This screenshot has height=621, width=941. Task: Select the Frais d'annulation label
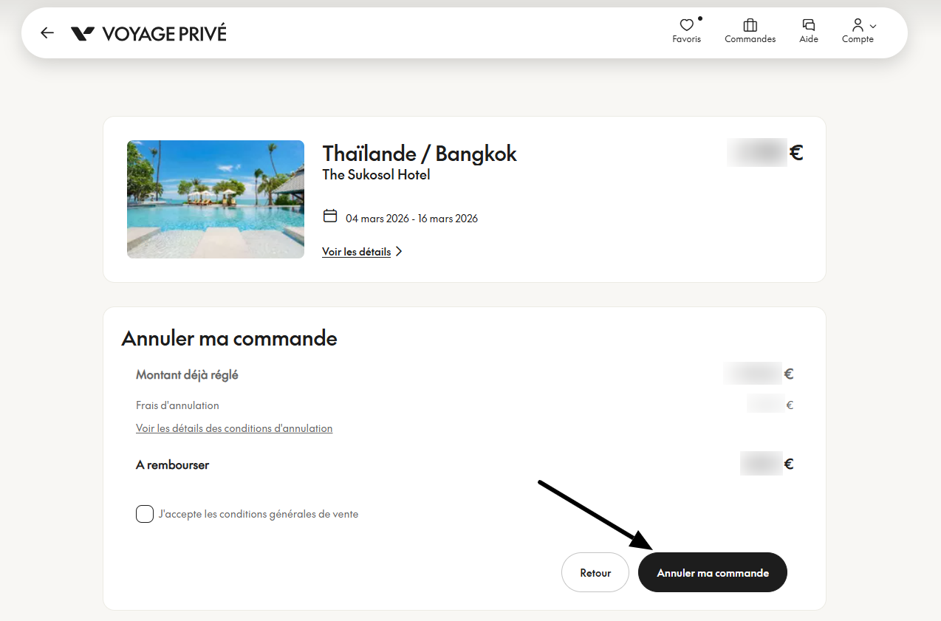(177, 405)
